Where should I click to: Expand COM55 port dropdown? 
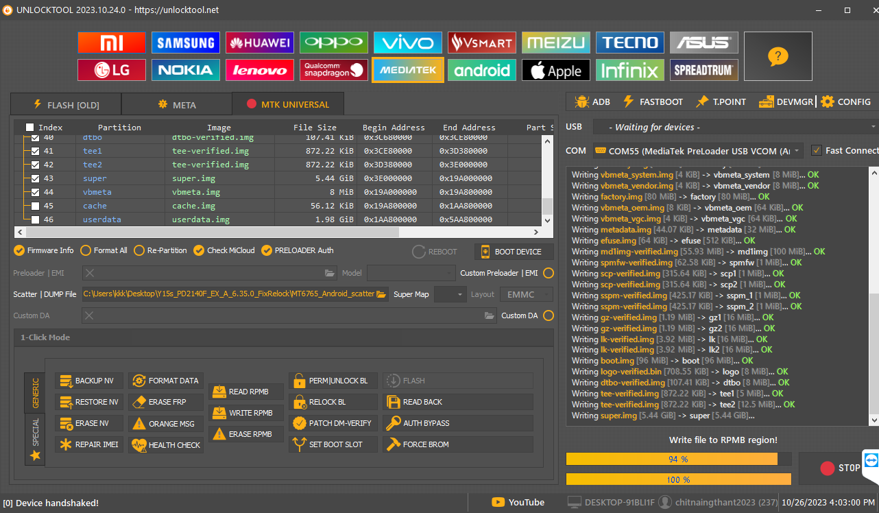click(698, 150)
